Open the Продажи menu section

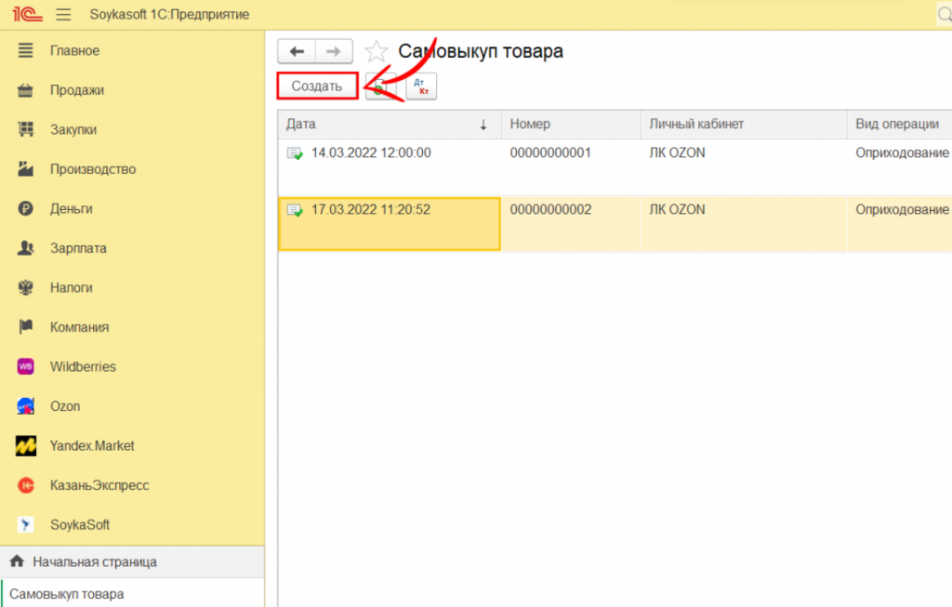coord(76,90)
